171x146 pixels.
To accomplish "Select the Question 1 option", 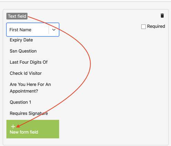I will [x=20, y=102].
